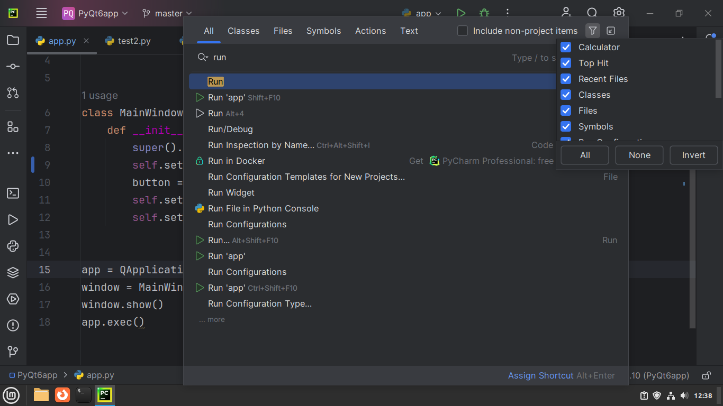Viewport: 723px width, 406px height.
Task: Switch to the Symbols search tab
Action: click(x=323, y=31)
